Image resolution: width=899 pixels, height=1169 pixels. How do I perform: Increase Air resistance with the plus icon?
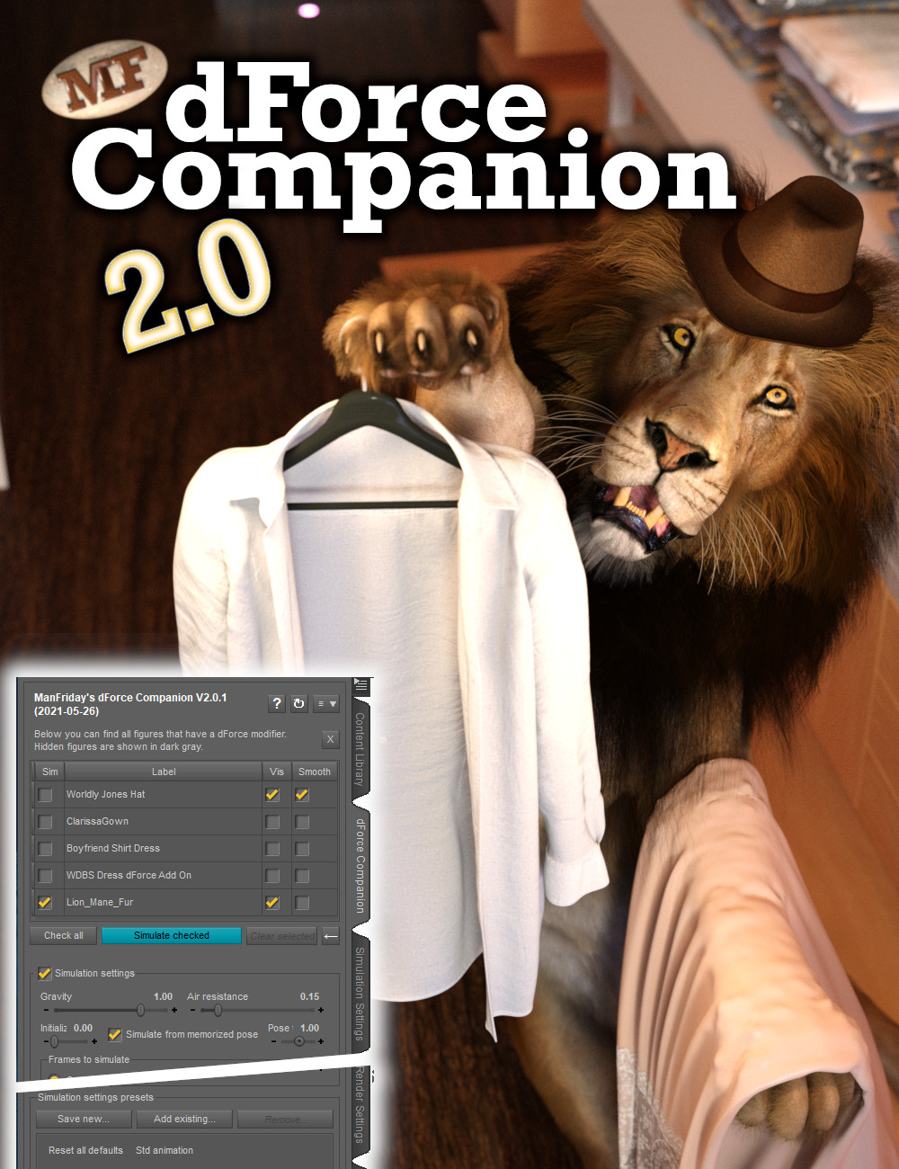(x=321, y=1011)
